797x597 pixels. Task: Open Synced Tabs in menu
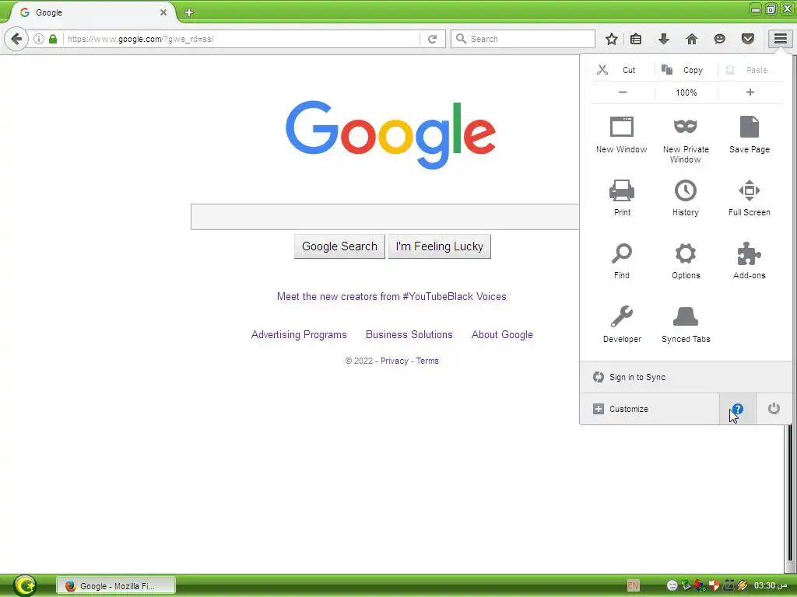(x=686, y=324)
